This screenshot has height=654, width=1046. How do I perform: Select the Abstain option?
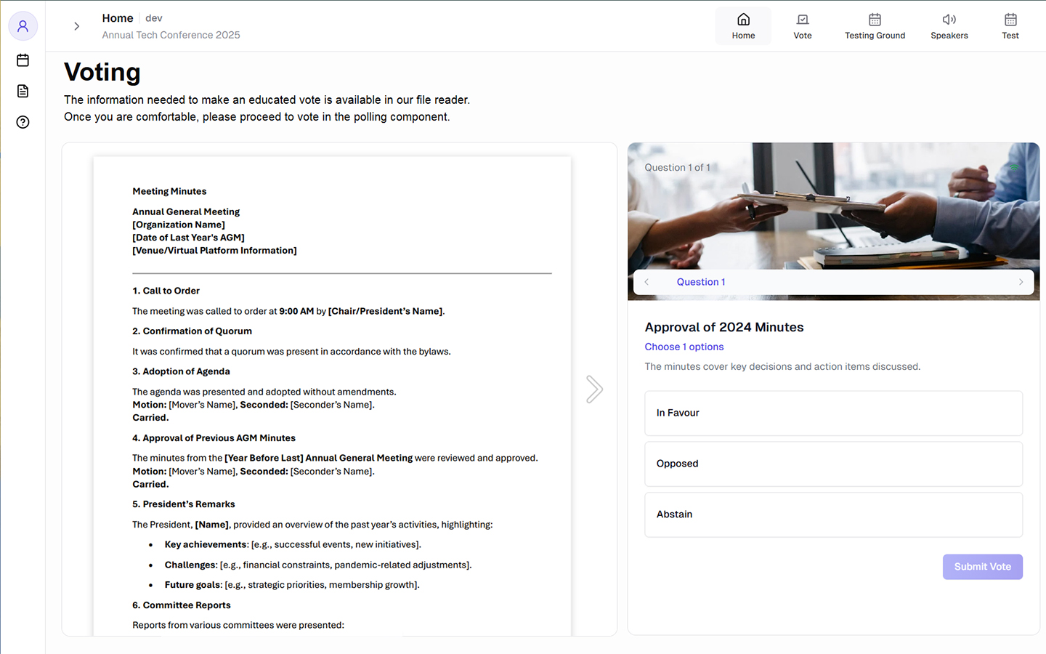(833, 514)
